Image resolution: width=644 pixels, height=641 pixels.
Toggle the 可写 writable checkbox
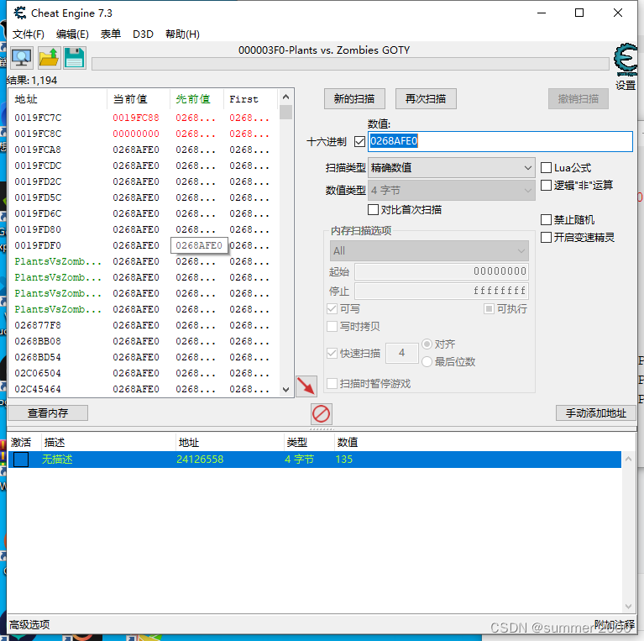point(332,308)
